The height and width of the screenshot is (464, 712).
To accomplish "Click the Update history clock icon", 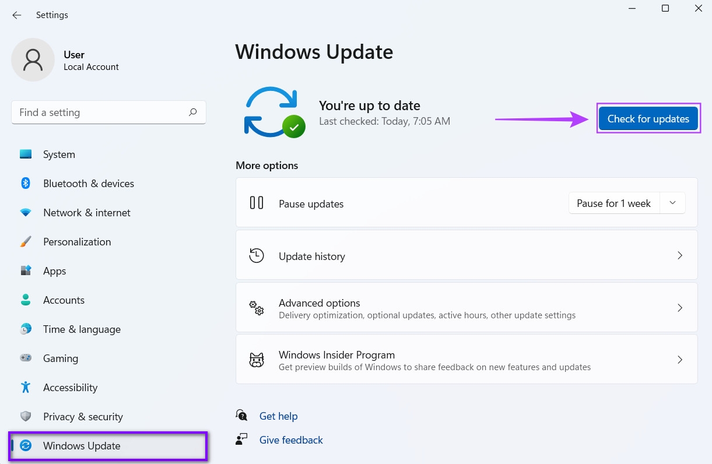I will pos(257,255).
